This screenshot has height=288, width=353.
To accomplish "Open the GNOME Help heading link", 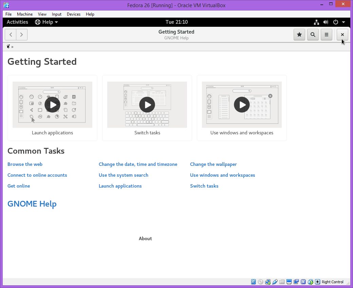I will click(x=32, y=204).
